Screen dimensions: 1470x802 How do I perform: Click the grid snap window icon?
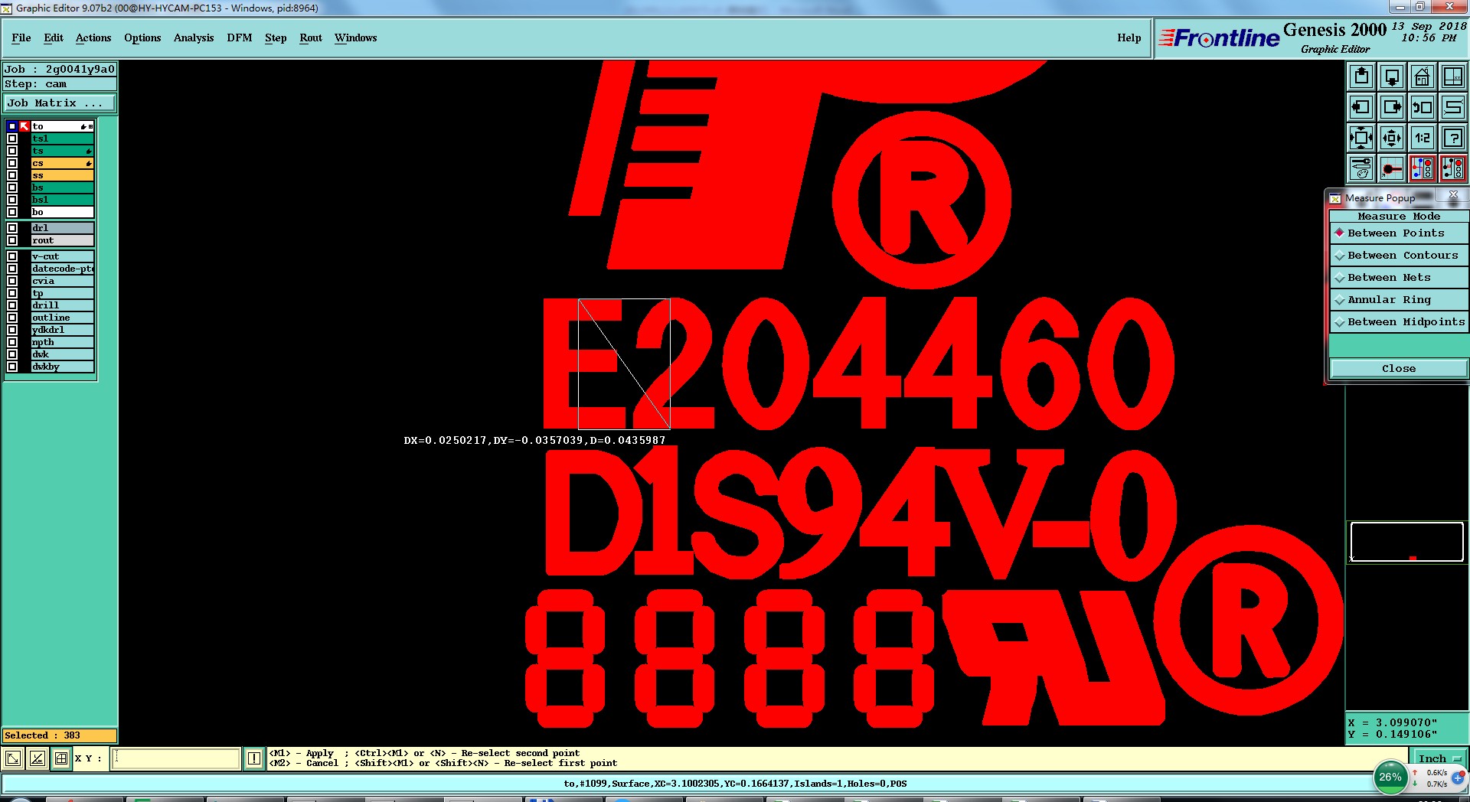tap(61, 758)
